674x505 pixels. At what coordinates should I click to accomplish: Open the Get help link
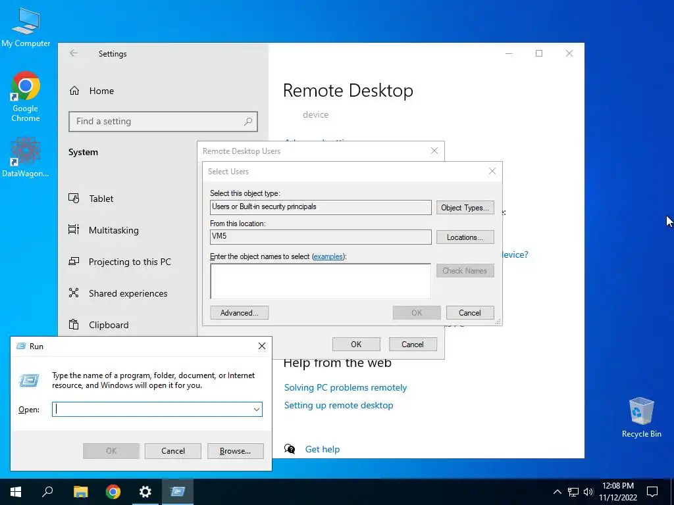[323, 449]
